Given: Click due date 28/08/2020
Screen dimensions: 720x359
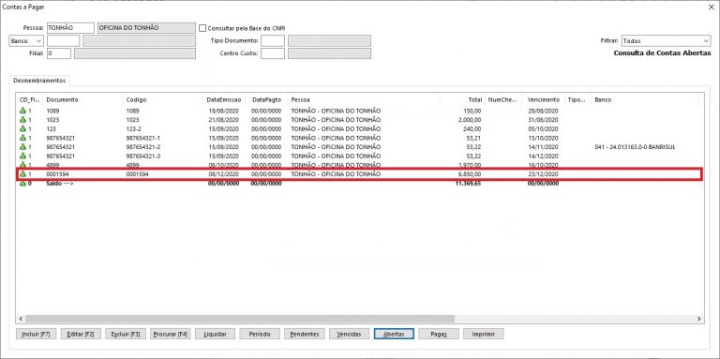Looking at the screenshot, I should [543, 111].
